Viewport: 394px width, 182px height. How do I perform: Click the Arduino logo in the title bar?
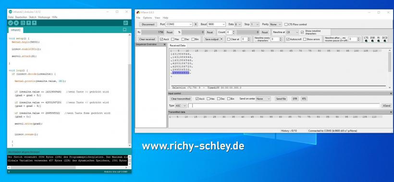tap(10, 12)
